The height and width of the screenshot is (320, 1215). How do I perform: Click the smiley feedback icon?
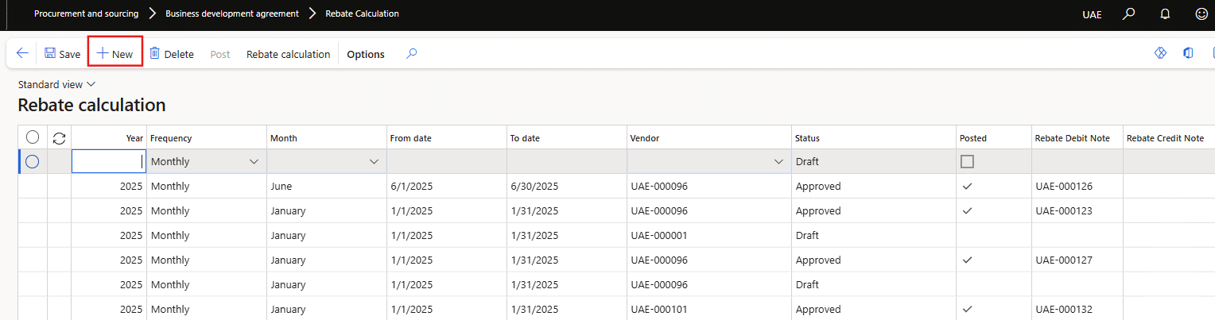pyautogui.click(x=1201, y=14)
